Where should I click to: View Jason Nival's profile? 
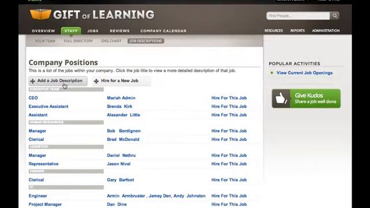pos(119,164)
